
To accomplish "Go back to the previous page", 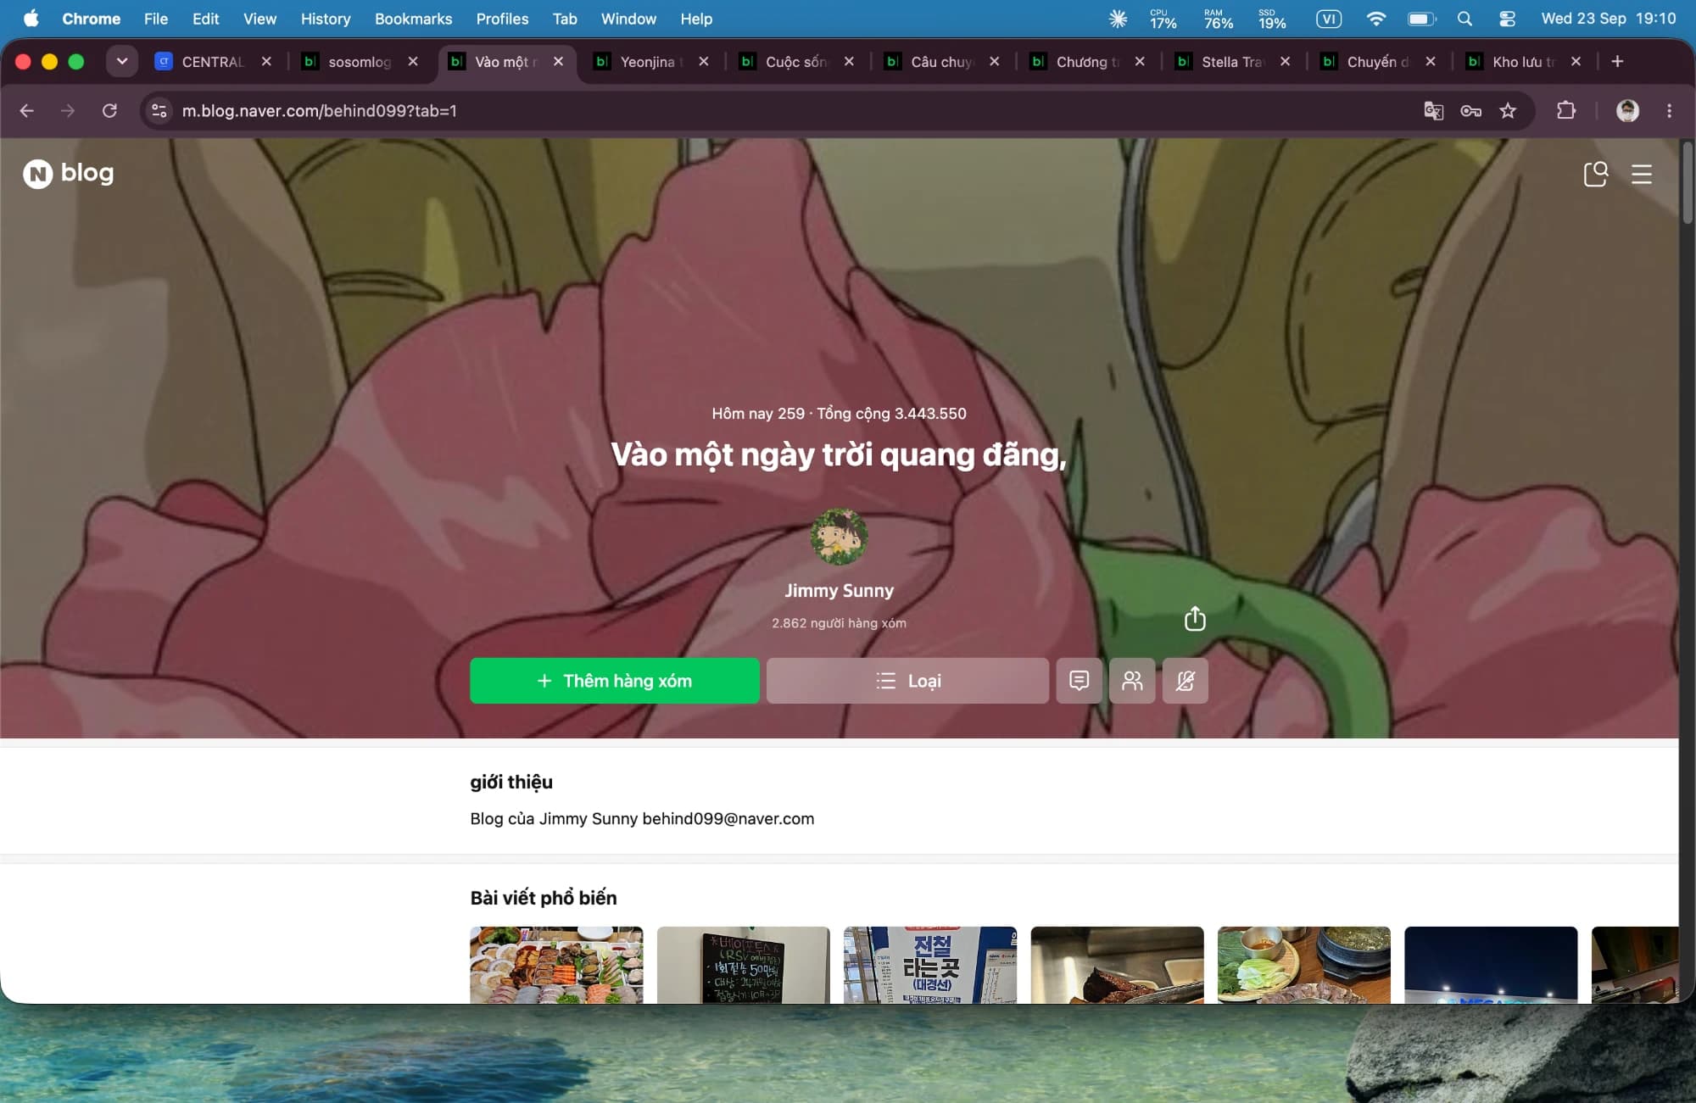I will [27, 110].
